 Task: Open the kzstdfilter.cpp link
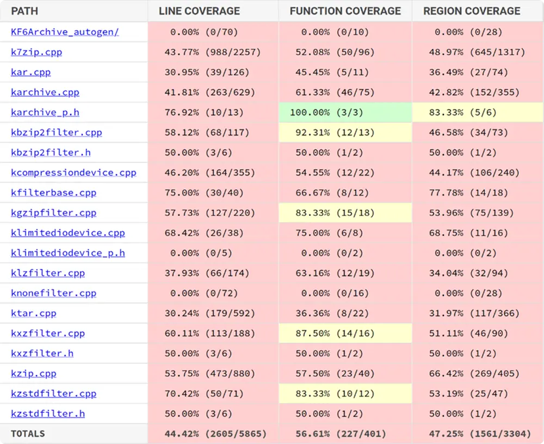[53, 394]
